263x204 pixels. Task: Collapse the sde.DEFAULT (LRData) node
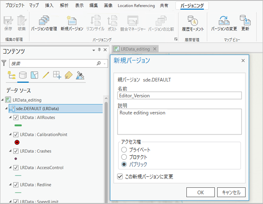[x=6, y=108]
